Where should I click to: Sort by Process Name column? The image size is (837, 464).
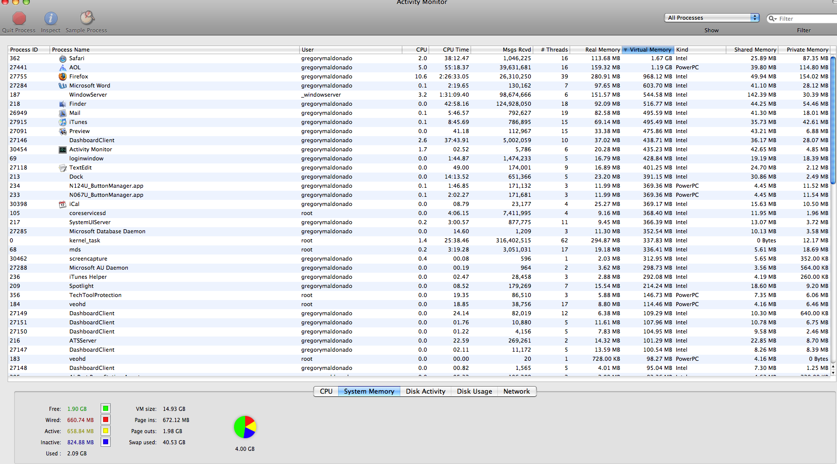point(174,50)
